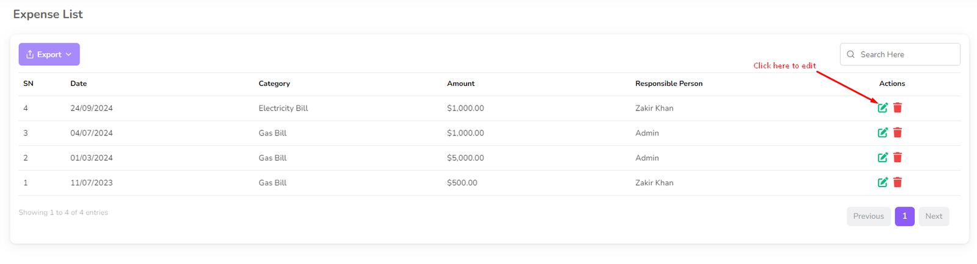
Task: Delete the $500.00 expense dated 11/07/2023
Action: tap(898, 182)
